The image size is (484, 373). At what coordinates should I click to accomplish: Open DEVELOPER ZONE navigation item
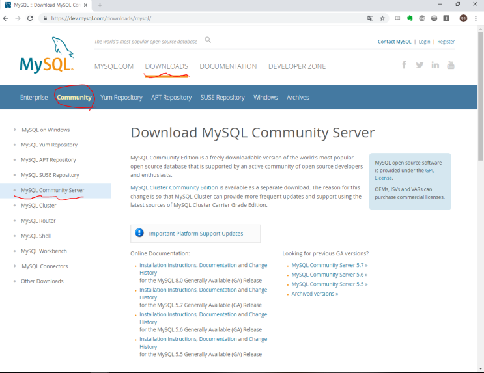click(x=297, y=66)
